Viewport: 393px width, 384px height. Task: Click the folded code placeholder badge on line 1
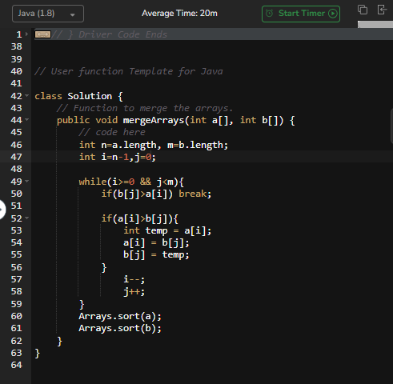point(42,34)
